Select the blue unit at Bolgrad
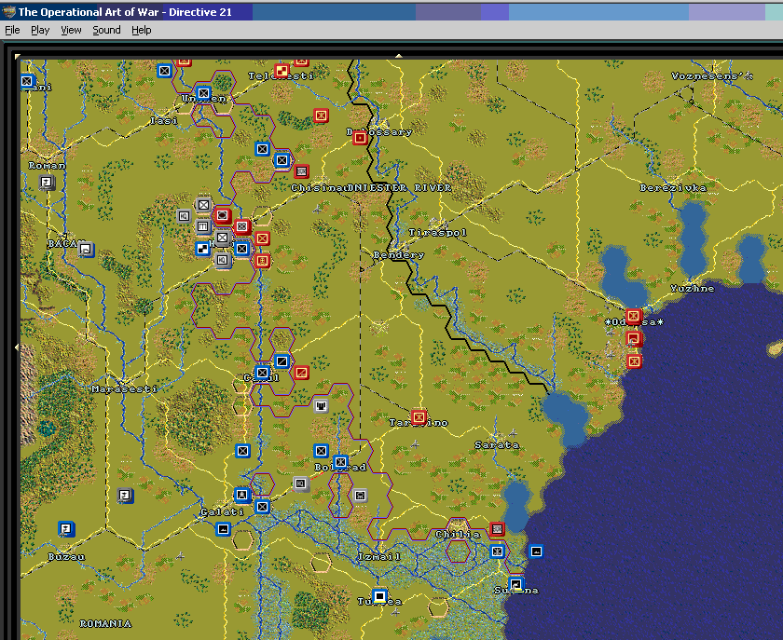 pos(340,462)
